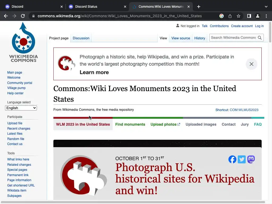The image size is (272, 204).
Task: Expand the tab search chevron
Action: point(266,7)
